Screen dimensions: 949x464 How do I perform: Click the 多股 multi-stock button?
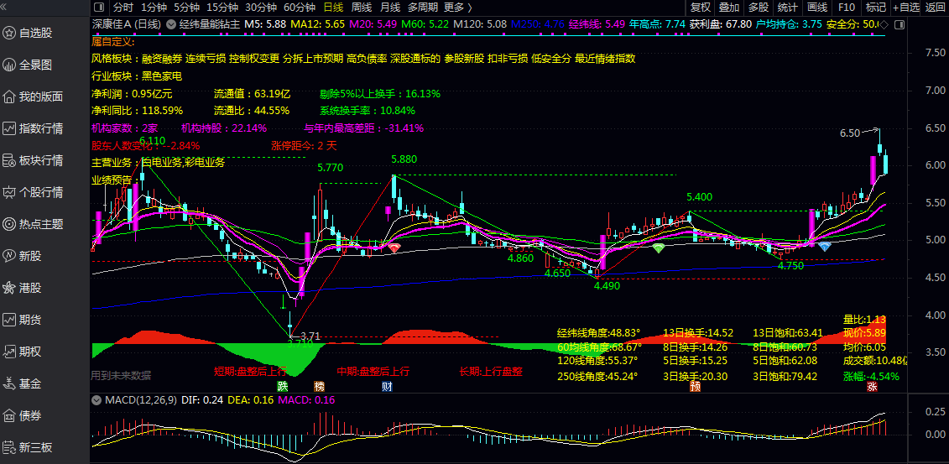click(x=759, y=8)
